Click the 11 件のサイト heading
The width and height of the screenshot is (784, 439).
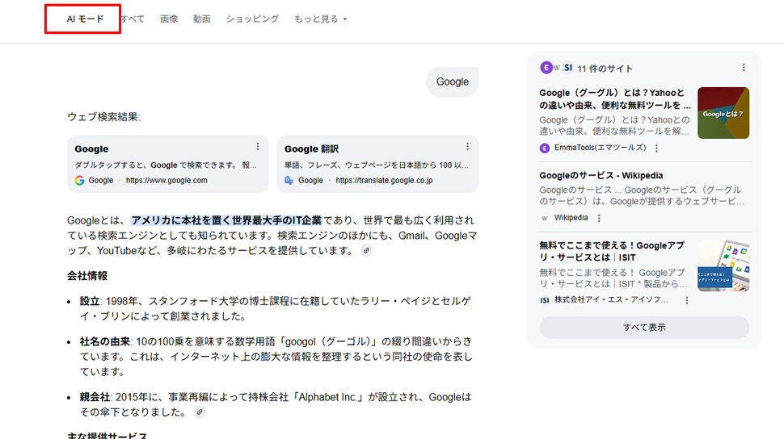(x=605, y=69)
